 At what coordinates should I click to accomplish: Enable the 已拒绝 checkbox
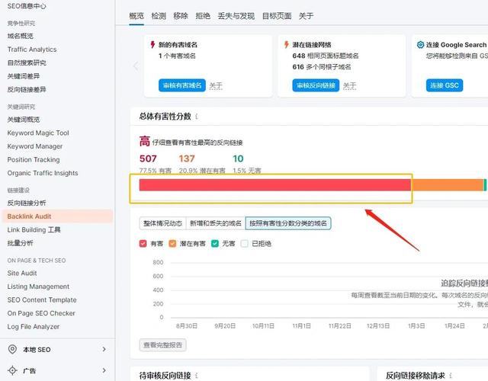(245, 244)
